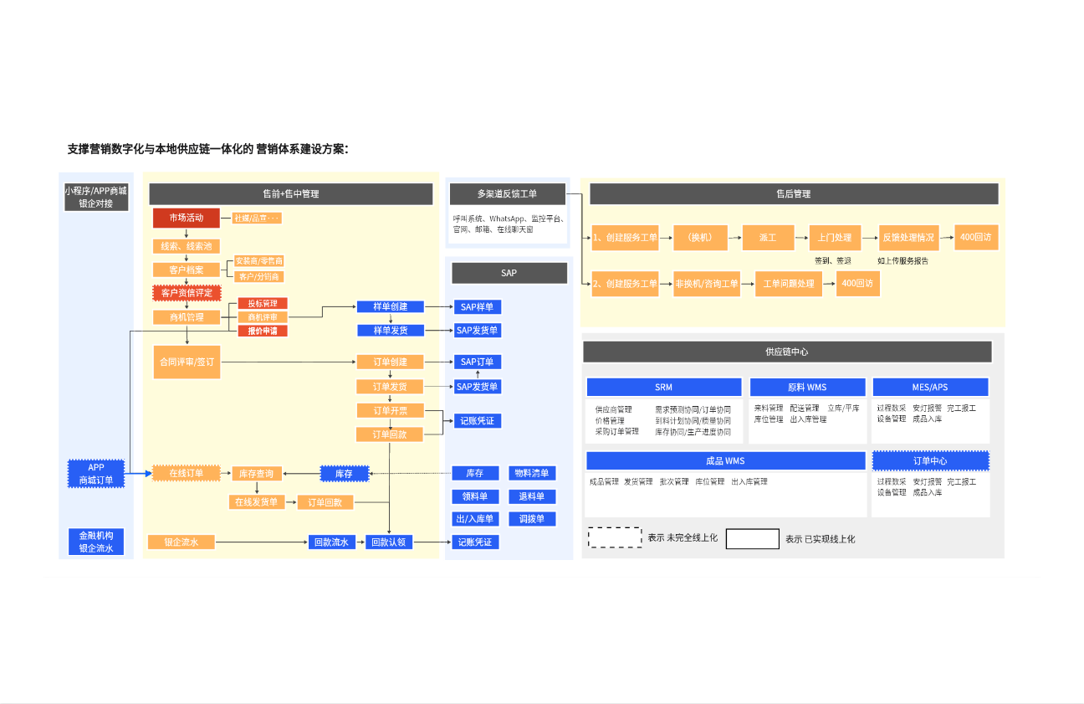Click the dashed legend box for 未完全线上化
Viewport: 1084px width, 704px height.
(x=615, y=538)
